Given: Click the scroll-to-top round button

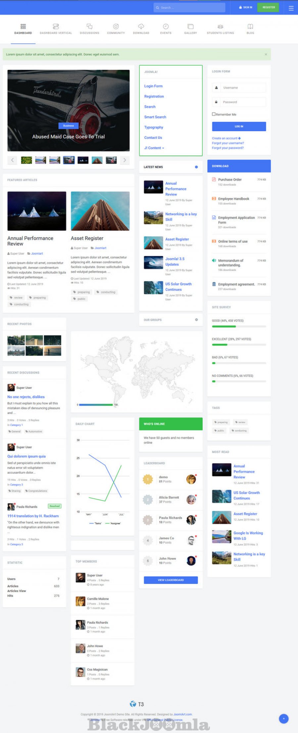Looking at the screenshot, I should pos(283,718).
